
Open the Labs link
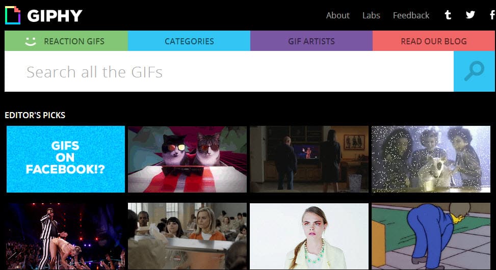click(x=371, y=15)
